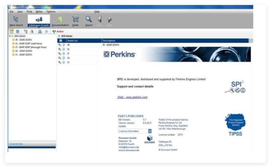The height and width of the screenshot is (168, 271).
Task: Click the column icon in table header
Action: click(61, 41)
